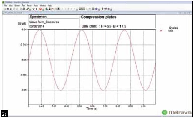Click the red circular stop icon in toolbar
The width and height of the screenshot is (194, 118).
click(40, 9)
